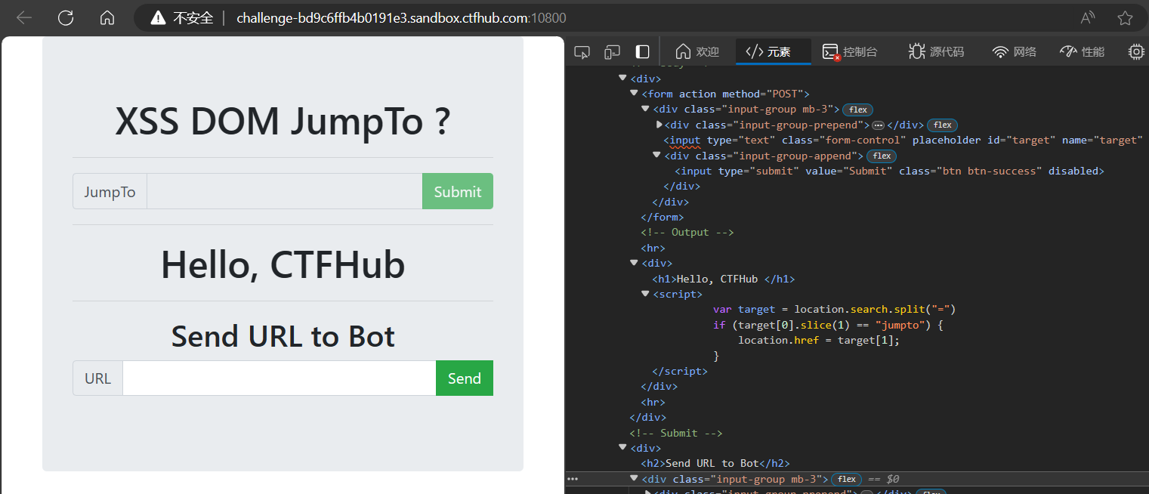Click the Hello, CTFHub page heading

point(283,264)
